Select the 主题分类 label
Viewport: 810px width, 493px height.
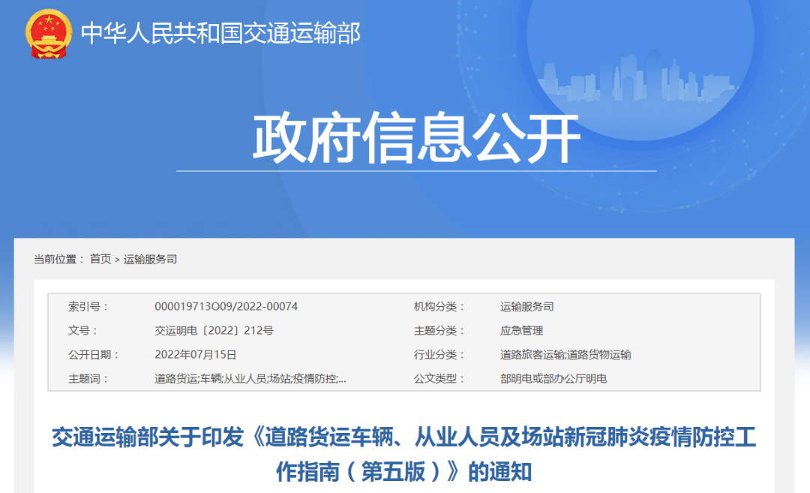pyautogui.click(x=439, y=331)
